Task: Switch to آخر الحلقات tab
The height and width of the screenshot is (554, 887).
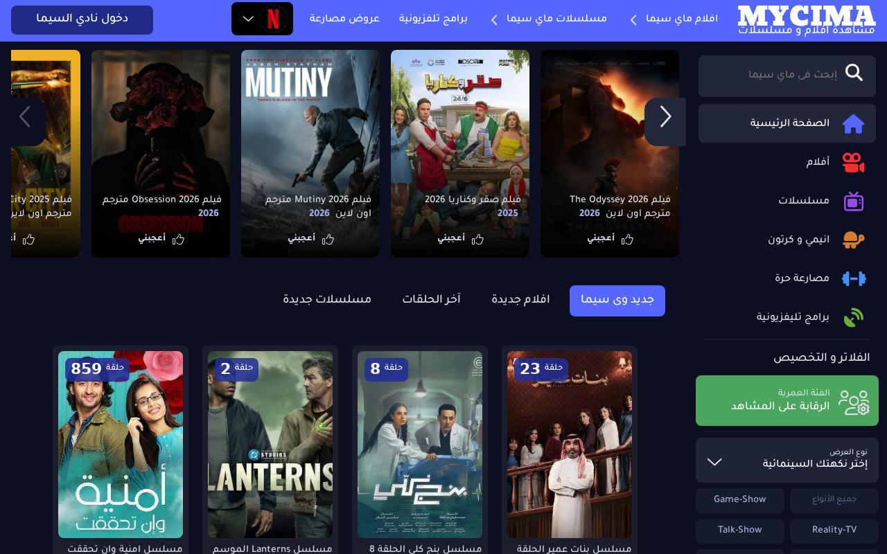Action: click(432, 301)
